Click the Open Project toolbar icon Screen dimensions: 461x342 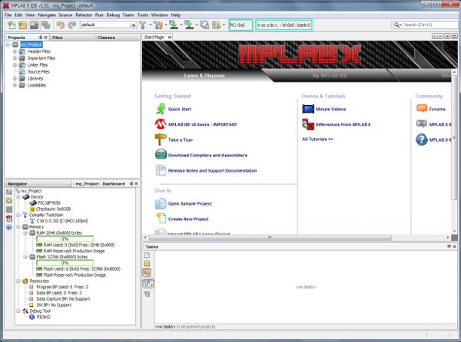pyautogui.click(x=34, y=25)
